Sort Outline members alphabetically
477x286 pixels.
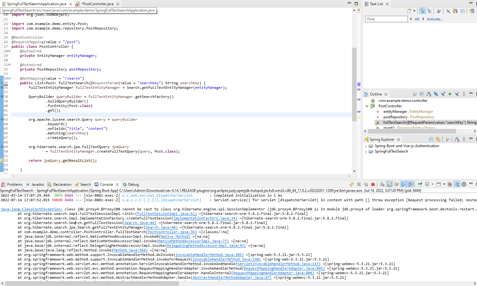click(x=429, y=94)
